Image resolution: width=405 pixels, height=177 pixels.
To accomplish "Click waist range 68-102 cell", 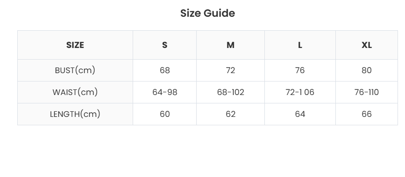I will click(x=230, y=92).
